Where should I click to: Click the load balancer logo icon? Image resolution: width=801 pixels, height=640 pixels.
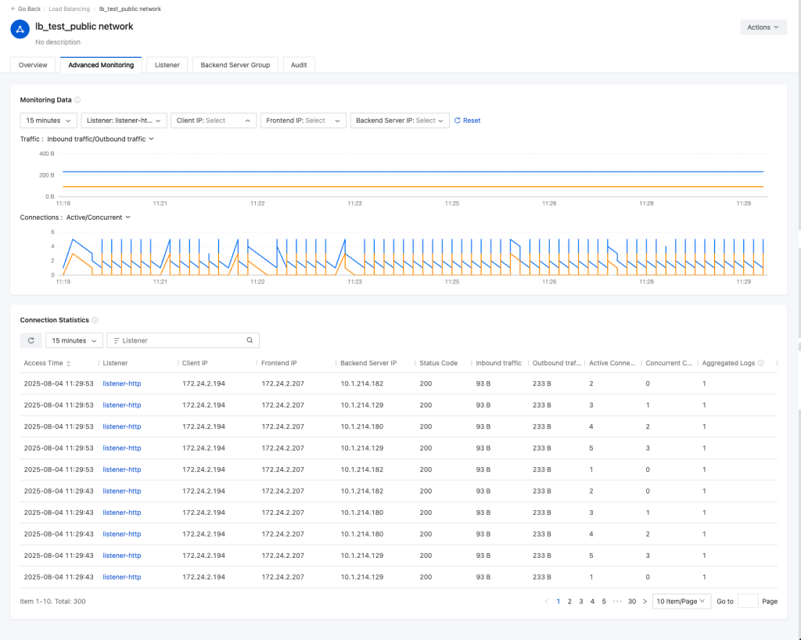[20, 30]
